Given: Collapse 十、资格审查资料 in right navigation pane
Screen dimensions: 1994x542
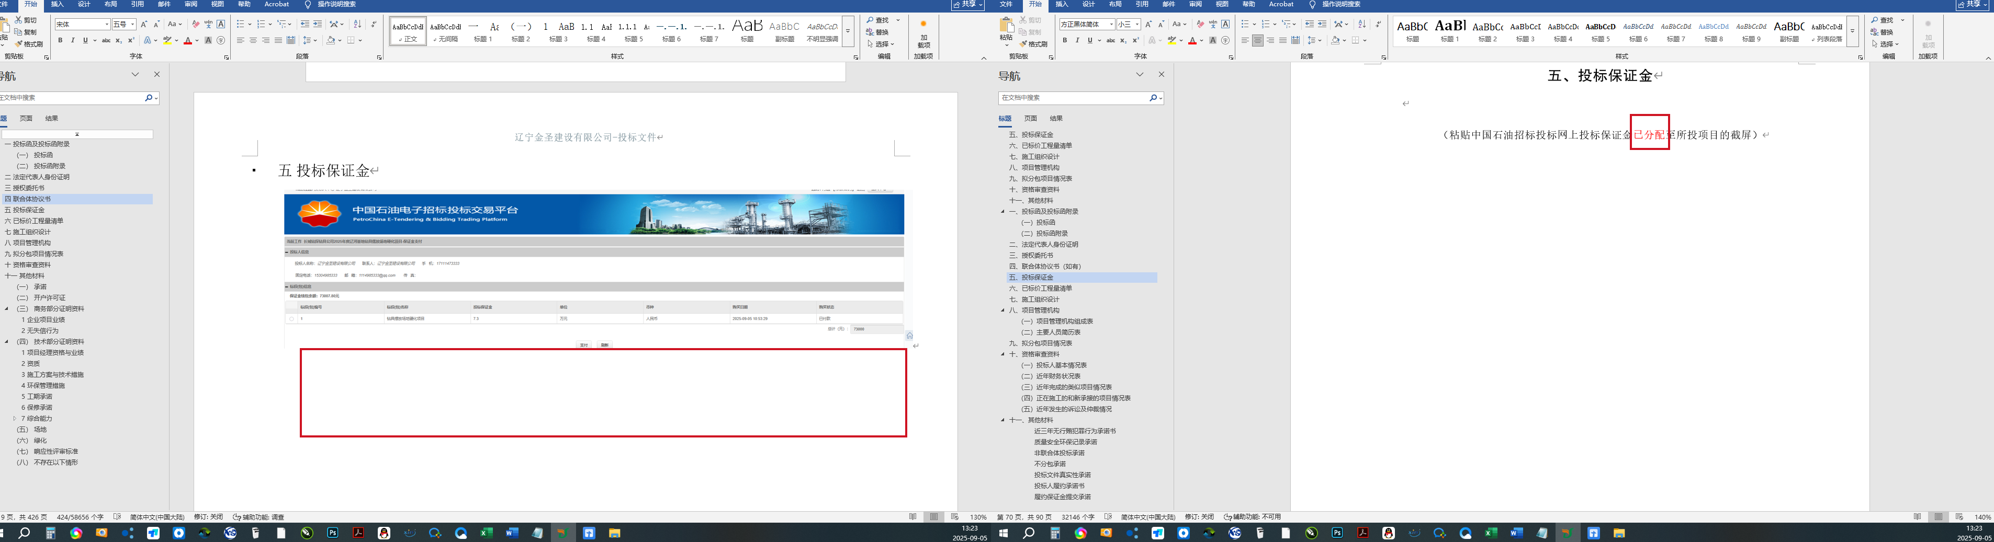Looking at the screenshot, I should [1002, 354].
